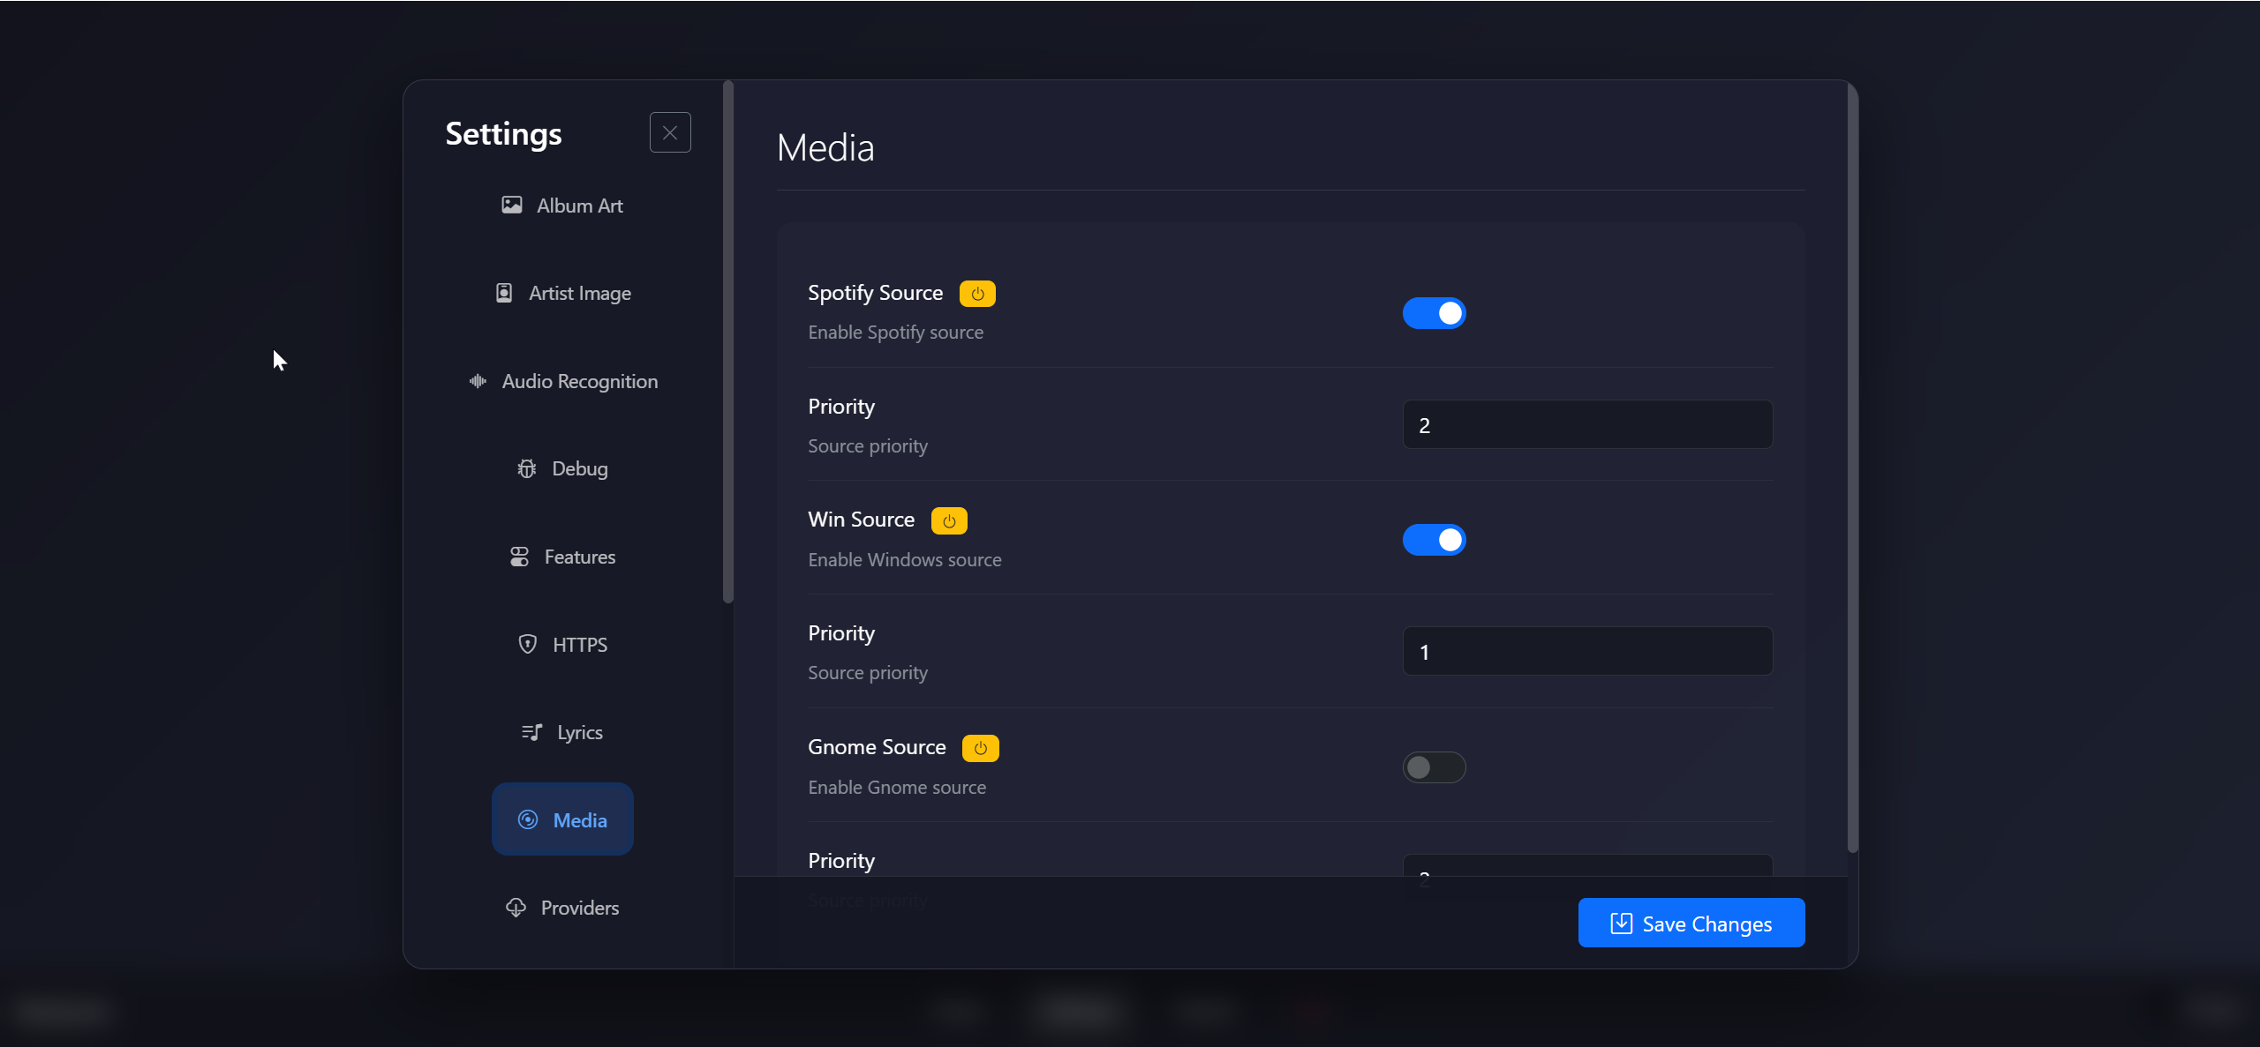Click yellow power badge next to Win Source
Viewport: 2260px width, 1047px height.
[949, 520]
